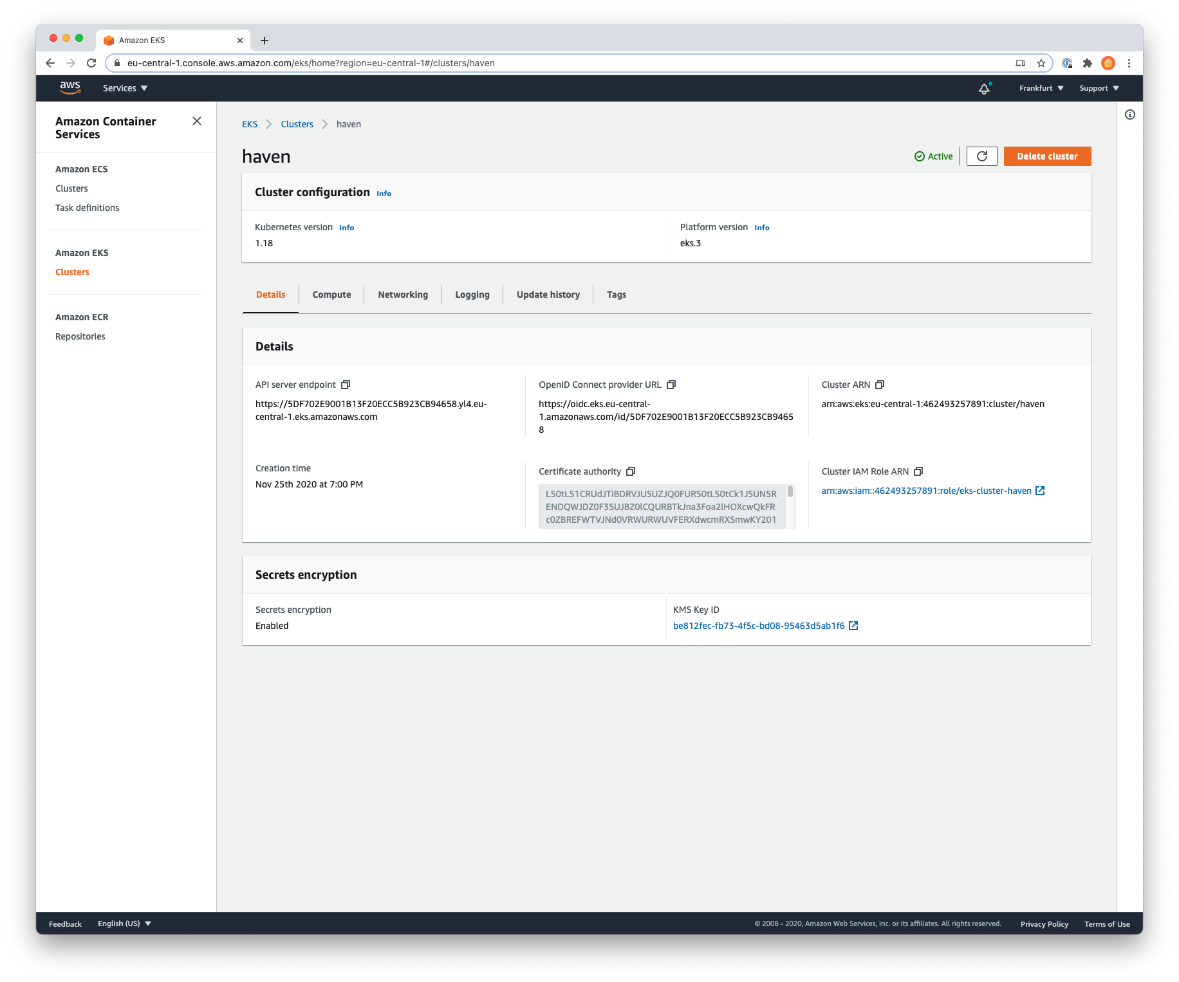Open the notifications bell

(x=983, y=88)
